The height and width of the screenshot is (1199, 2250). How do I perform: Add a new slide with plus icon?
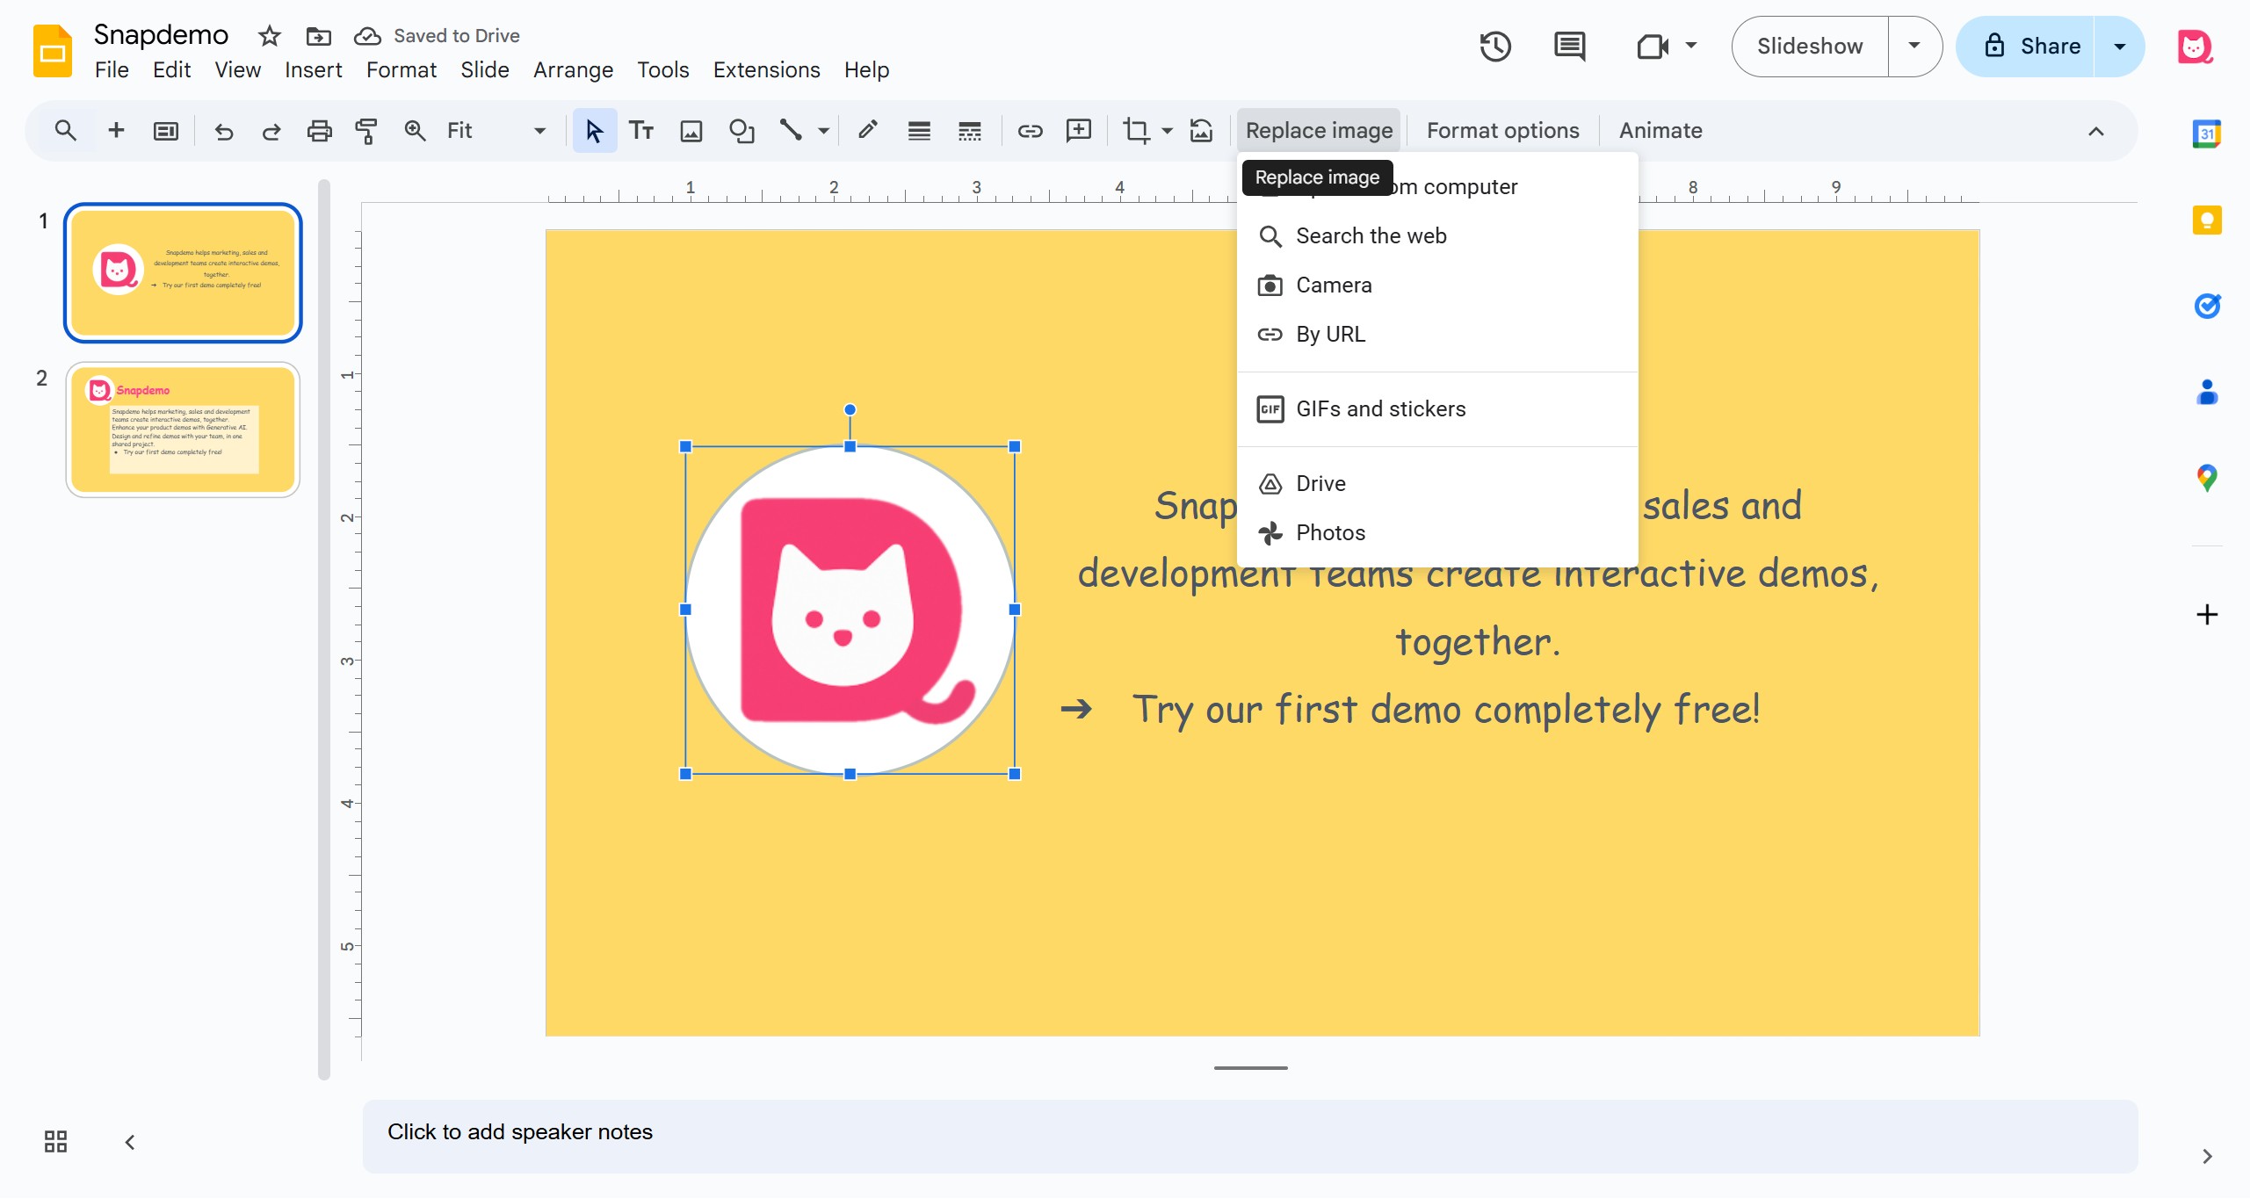coord(116,131)
